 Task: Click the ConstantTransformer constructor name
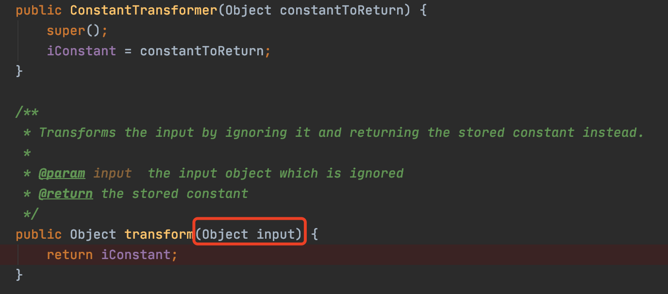[144, 10]
